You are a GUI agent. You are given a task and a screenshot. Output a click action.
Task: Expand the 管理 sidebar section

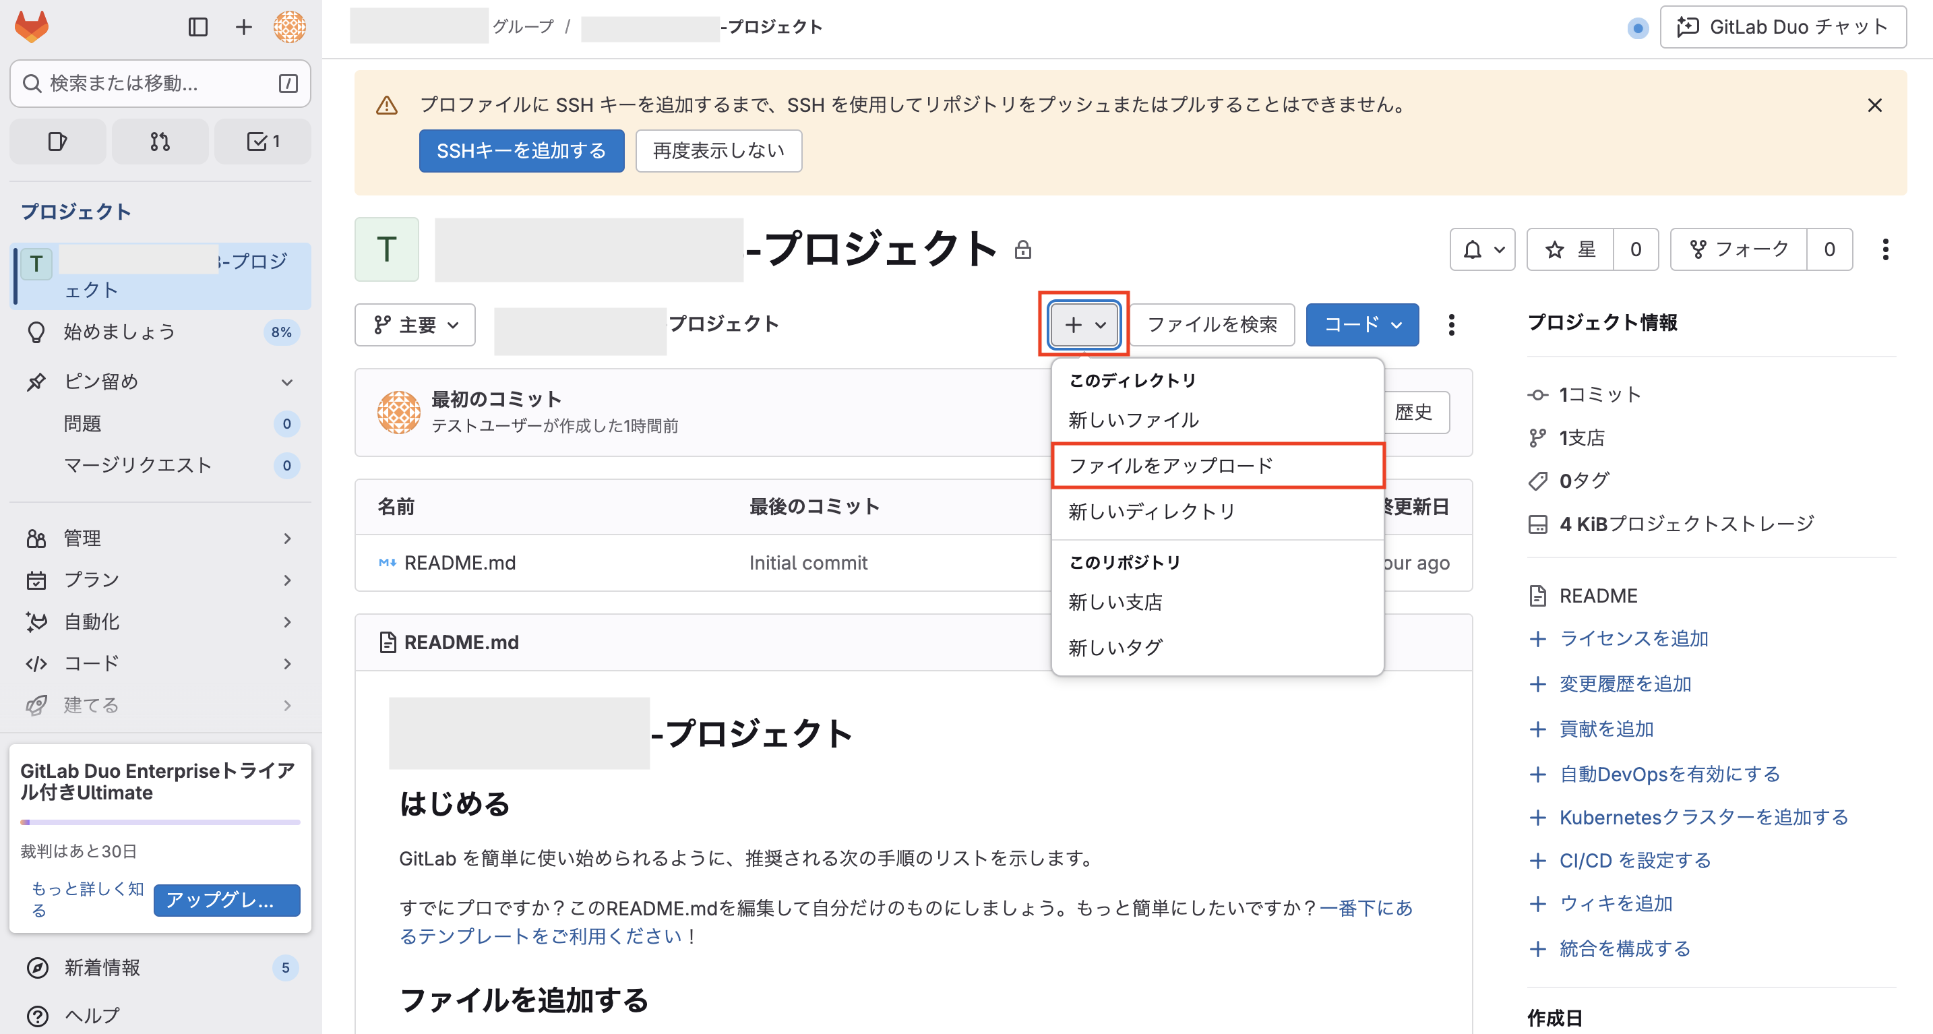point(160,538)
